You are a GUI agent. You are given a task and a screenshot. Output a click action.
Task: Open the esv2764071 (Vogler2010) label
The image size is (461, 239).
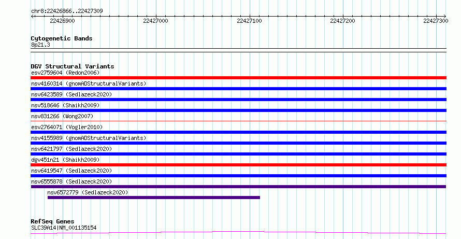pyautogui.click(x=67, y=127)
